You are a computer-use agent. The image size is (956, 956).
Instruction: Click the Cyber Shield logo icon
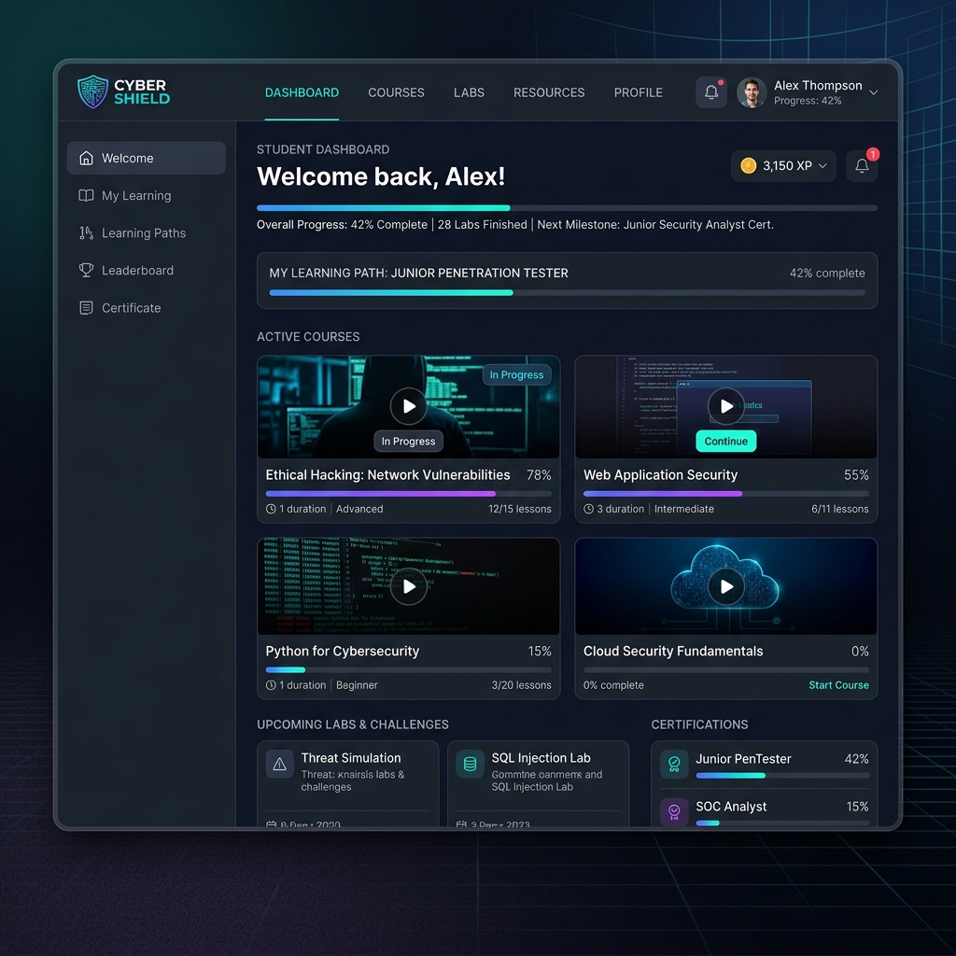[93, 92]
